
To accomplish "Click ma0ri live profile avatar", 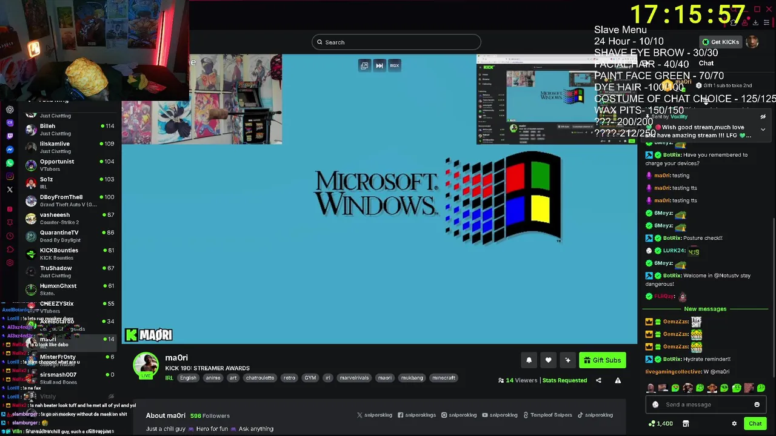I will click(x=146, y=366).
